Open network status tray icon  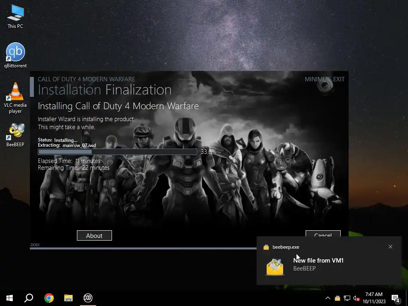[347, 298]
